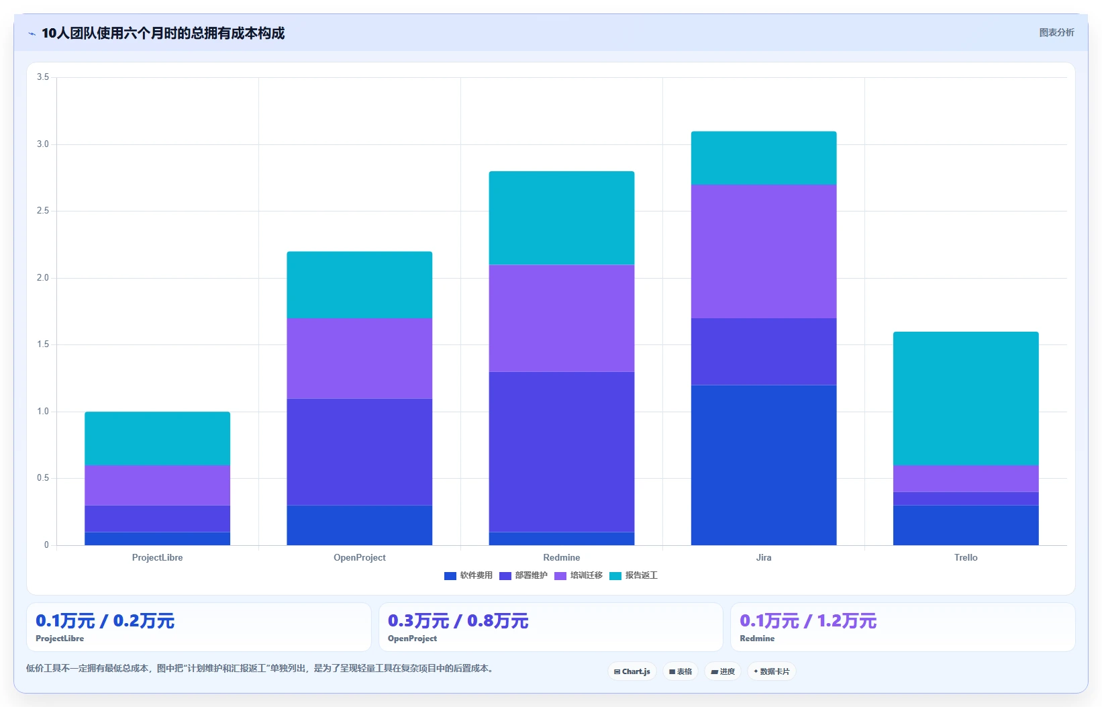Click the ProjectLibre 部署维护 indigo bar segment
1102x707 pixels.
pos(158,519)
